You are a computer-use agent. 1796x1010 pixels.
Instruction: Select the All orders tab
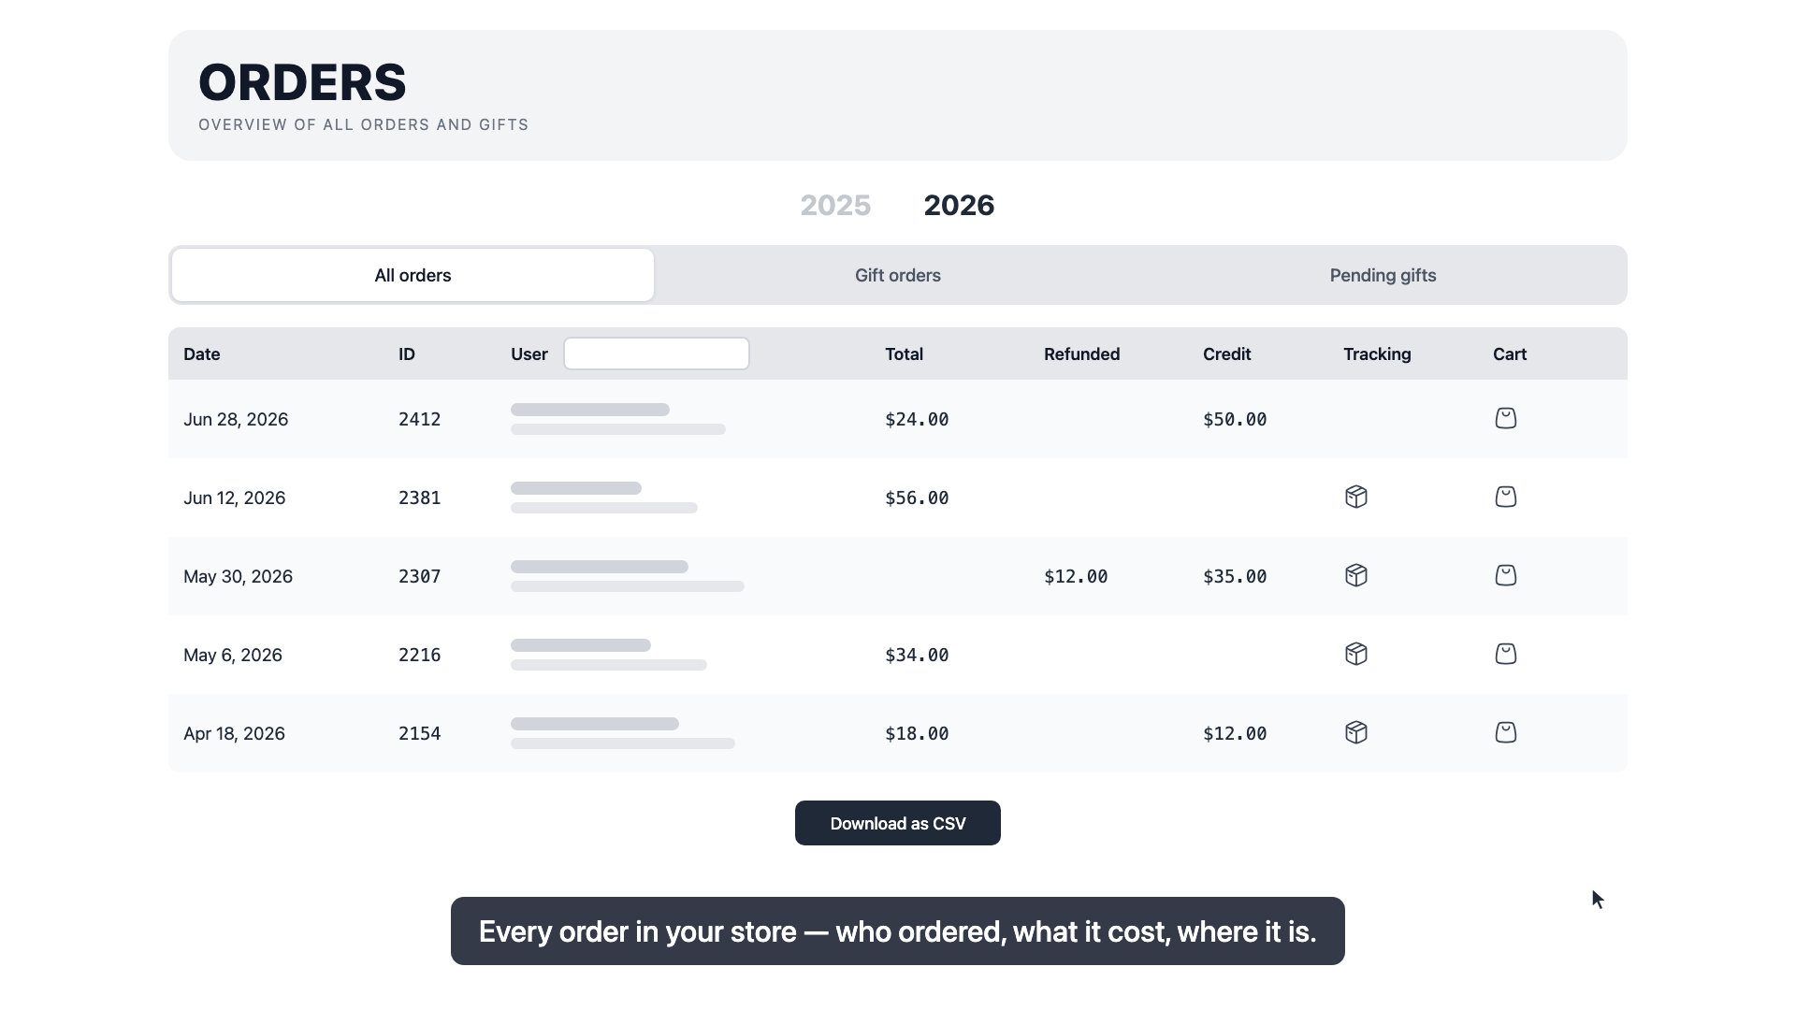pyautogui.click(x=413, y=275)
